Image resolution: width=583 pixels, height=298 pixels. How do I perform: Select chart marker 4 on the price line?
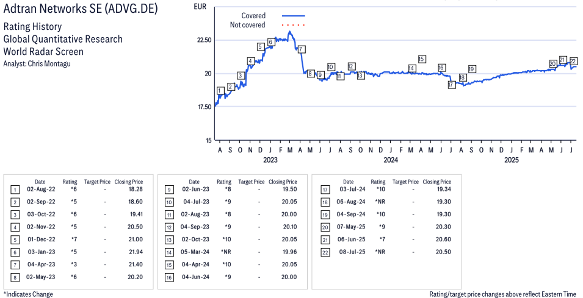[251, 61]
